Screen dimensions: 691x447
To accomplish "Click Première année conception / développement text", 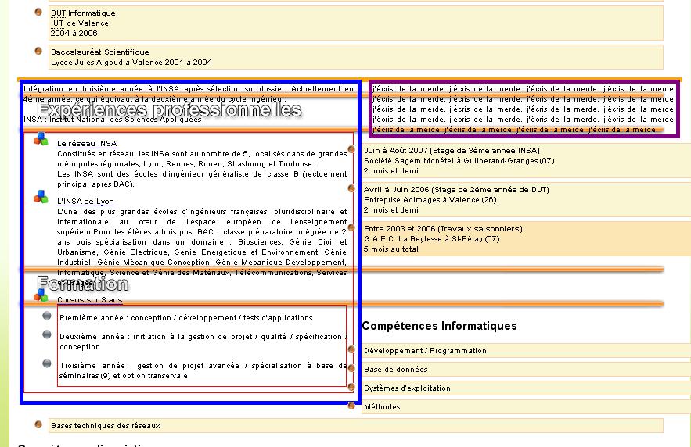I will (186, 317).
